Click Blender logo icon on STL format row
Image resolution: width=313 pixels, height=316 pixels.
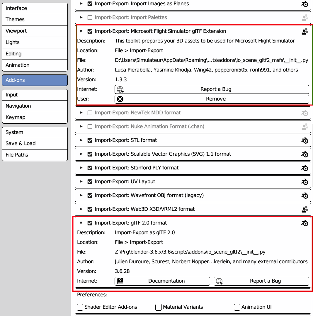(305, 140)
